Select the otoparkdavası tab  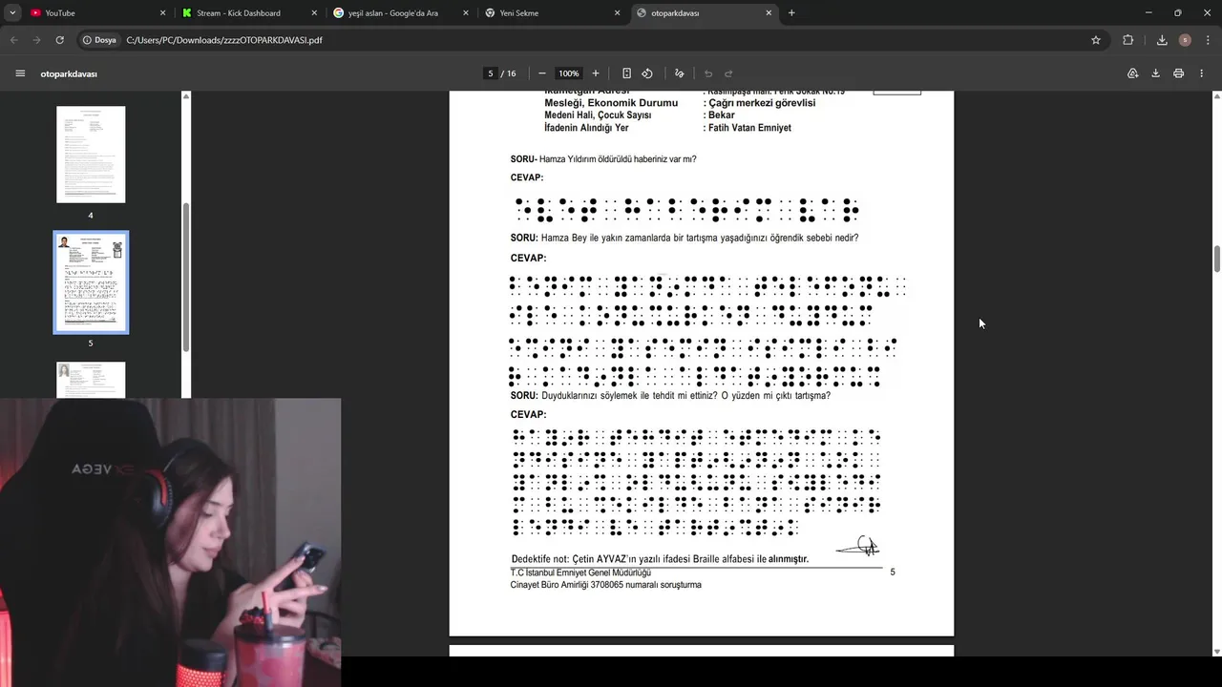coord(704,12)
